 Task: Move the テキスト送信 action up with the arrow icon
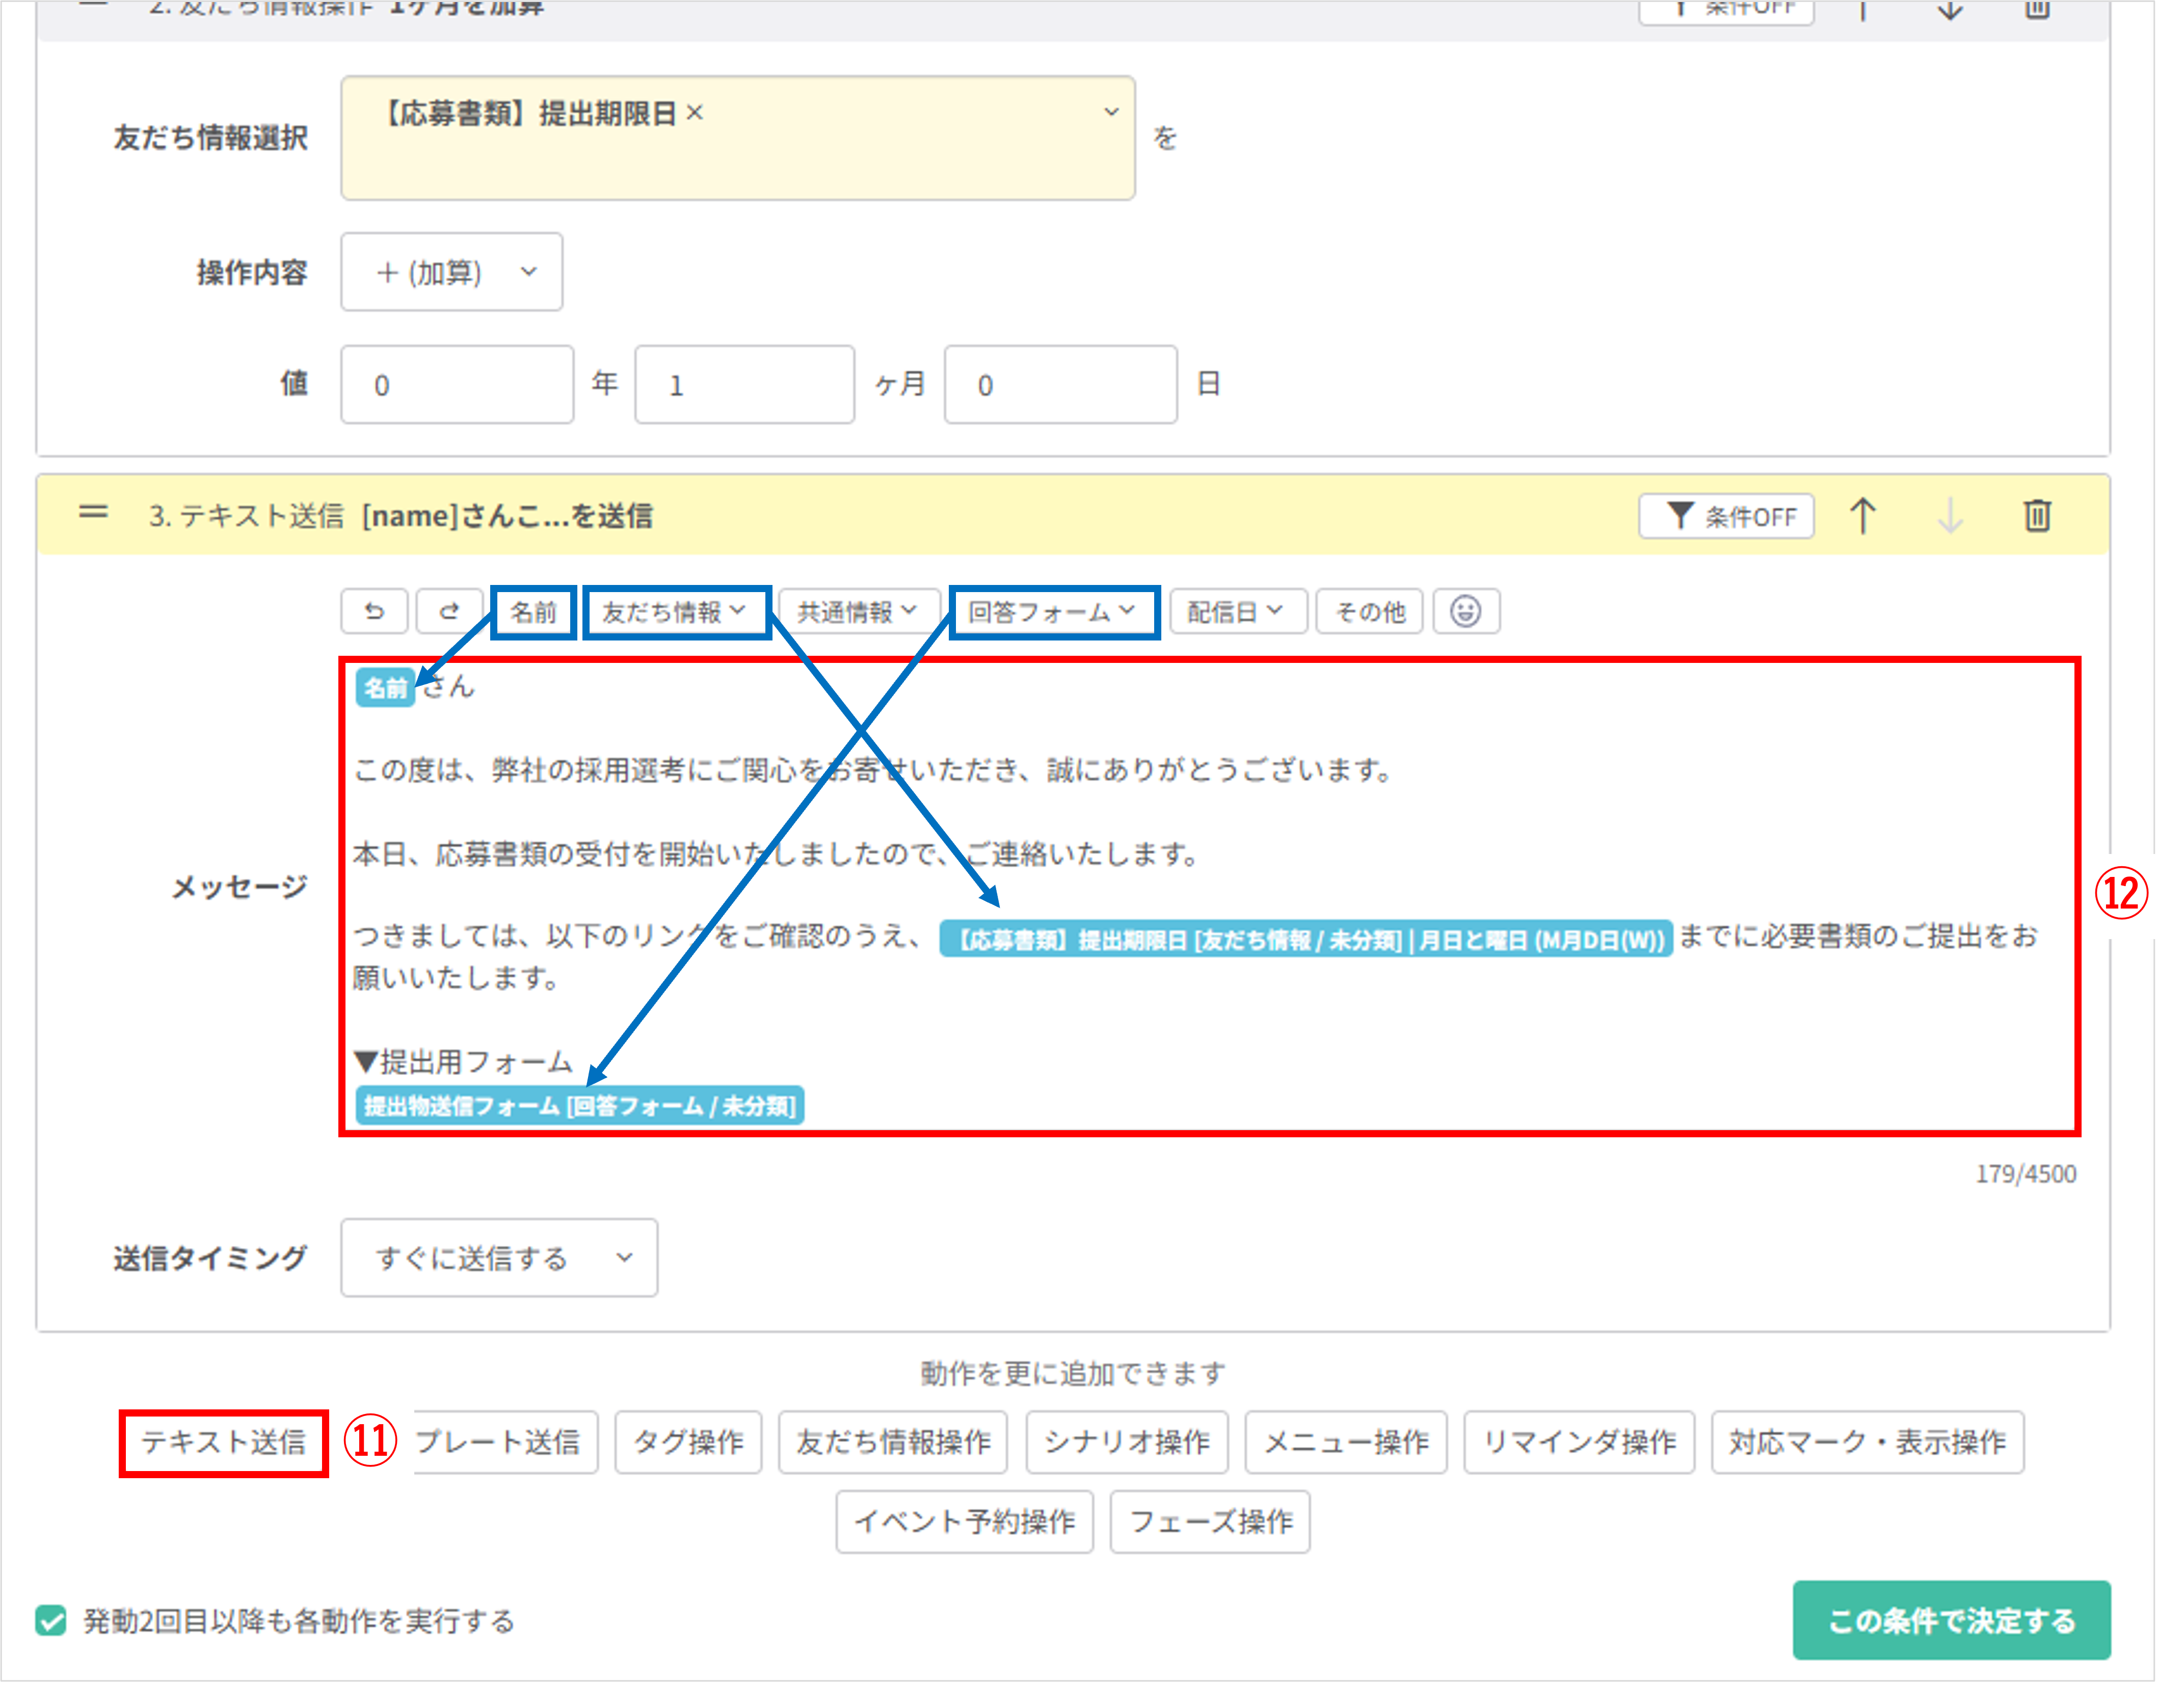[1862, 516]
